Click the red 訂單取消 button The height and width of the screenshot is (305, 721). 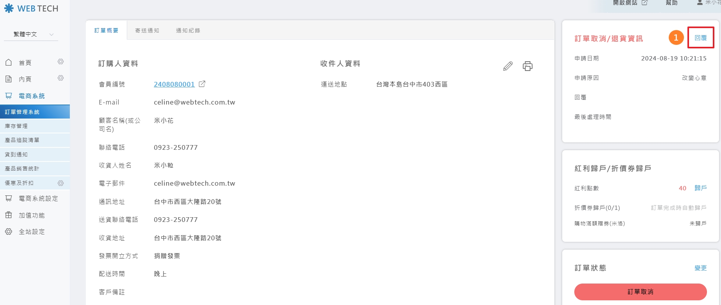point(640,292)
